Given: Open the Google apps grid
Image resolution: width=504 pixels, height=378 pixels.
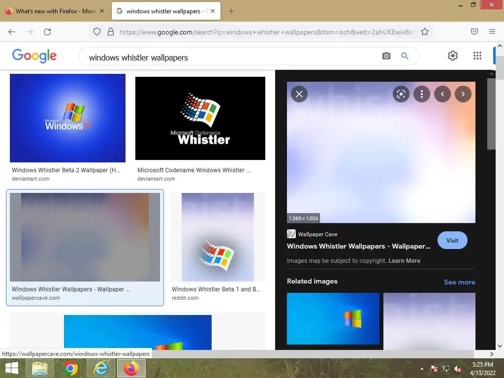Looking at the screenshot, I should 477,56.
